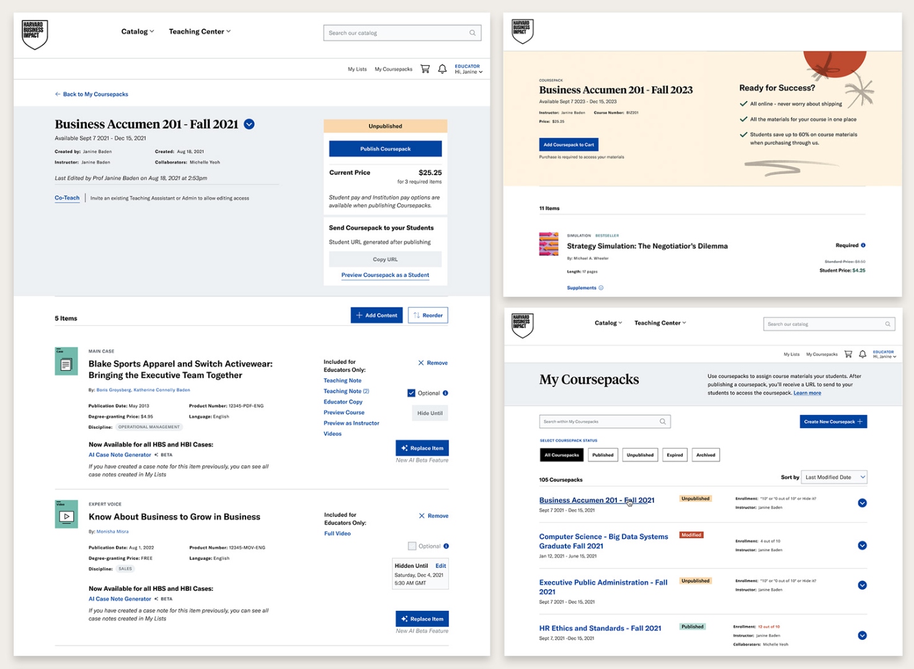Screen dimensions: 914x669
Task: Click the bell icon on the My Coursepacks page
Action: click(x=863, y=354)
